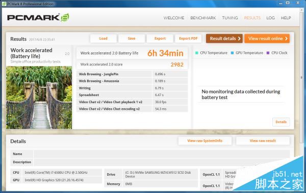Screen dimensions: 306x193
Task: Click the 2982 score value
Action: (x=177, y=65)
